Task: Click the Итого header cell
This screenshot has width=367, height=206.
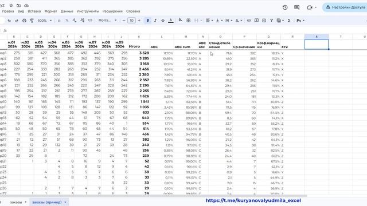Action: (139, 45)
